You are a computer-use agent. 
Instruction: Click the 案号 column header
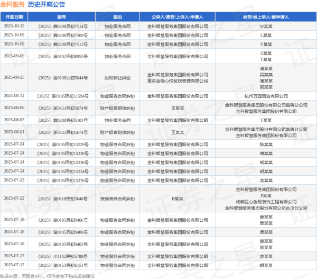coord(62,17)
